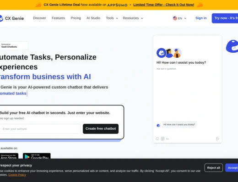Screen dimensions: 238x182
Task: Click the Try now button
Action: 225,18
